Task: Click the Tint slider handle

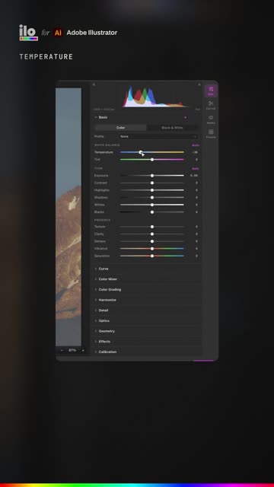Action: [152, 159]
